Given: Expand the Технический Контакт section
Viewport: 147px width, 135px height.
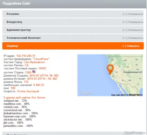Looking at the screenshot, I should click(x=73, y=38).
